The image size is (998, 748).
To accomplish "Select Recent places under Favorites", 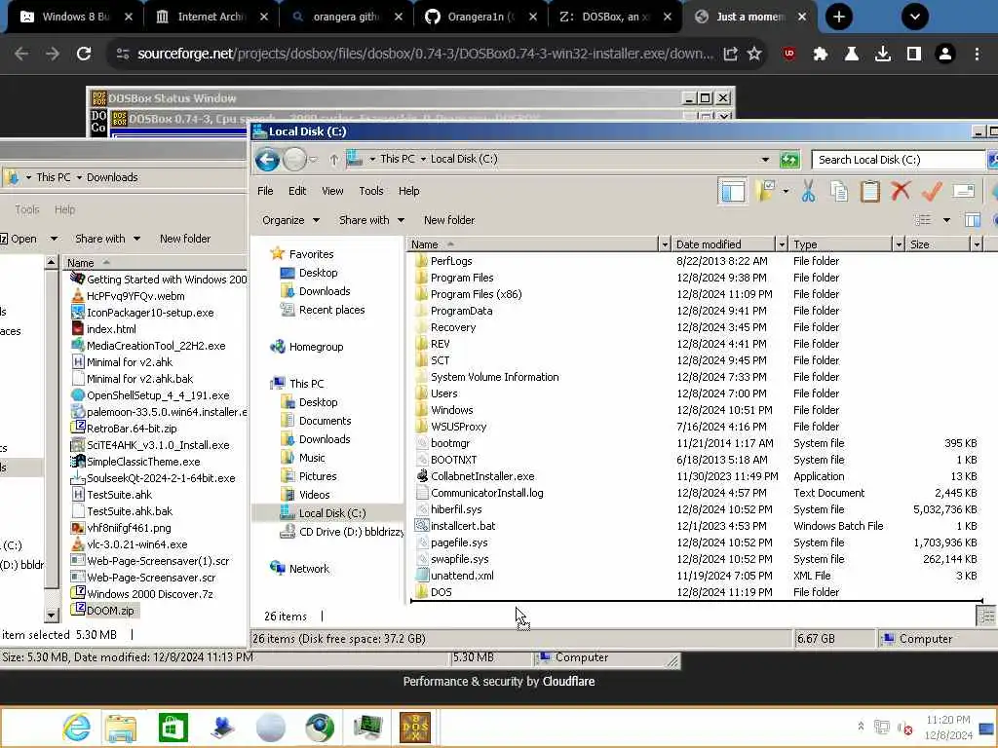I will point(323,310).
